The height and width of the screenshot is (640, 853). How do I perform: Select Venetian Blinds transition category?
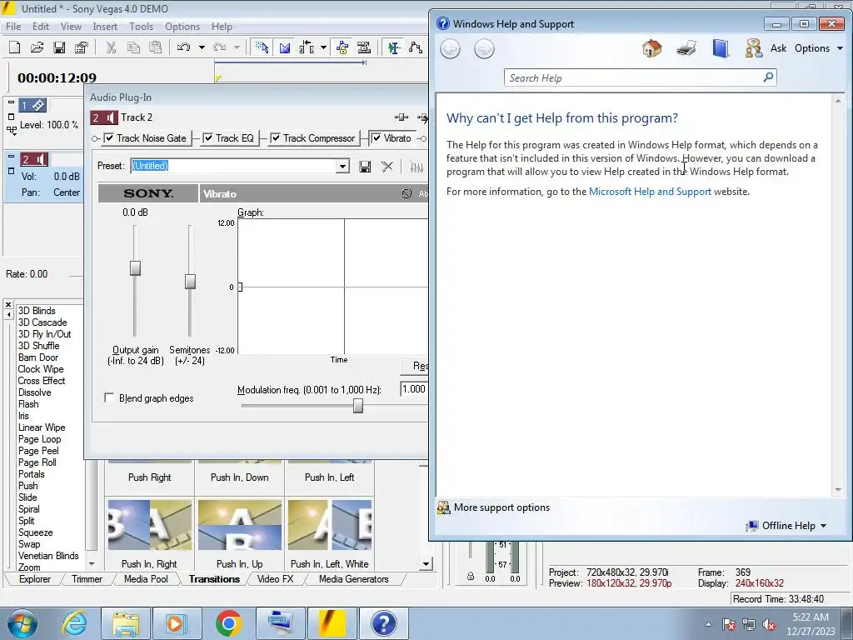(48, 556)
